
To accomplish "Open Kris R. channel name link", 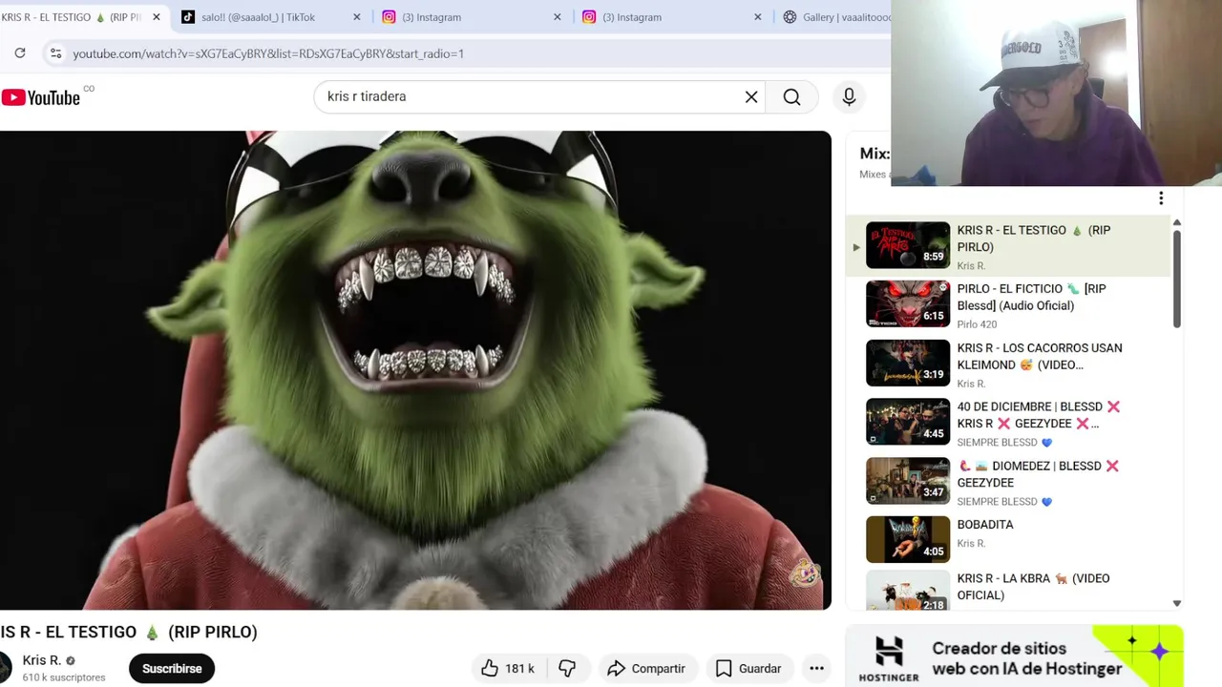I will pos(41,660).
